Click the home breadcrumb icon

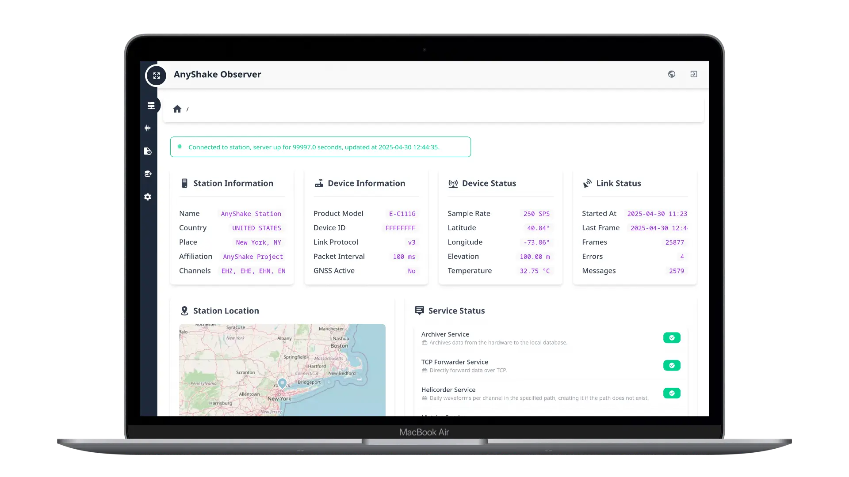coord(177,109)
